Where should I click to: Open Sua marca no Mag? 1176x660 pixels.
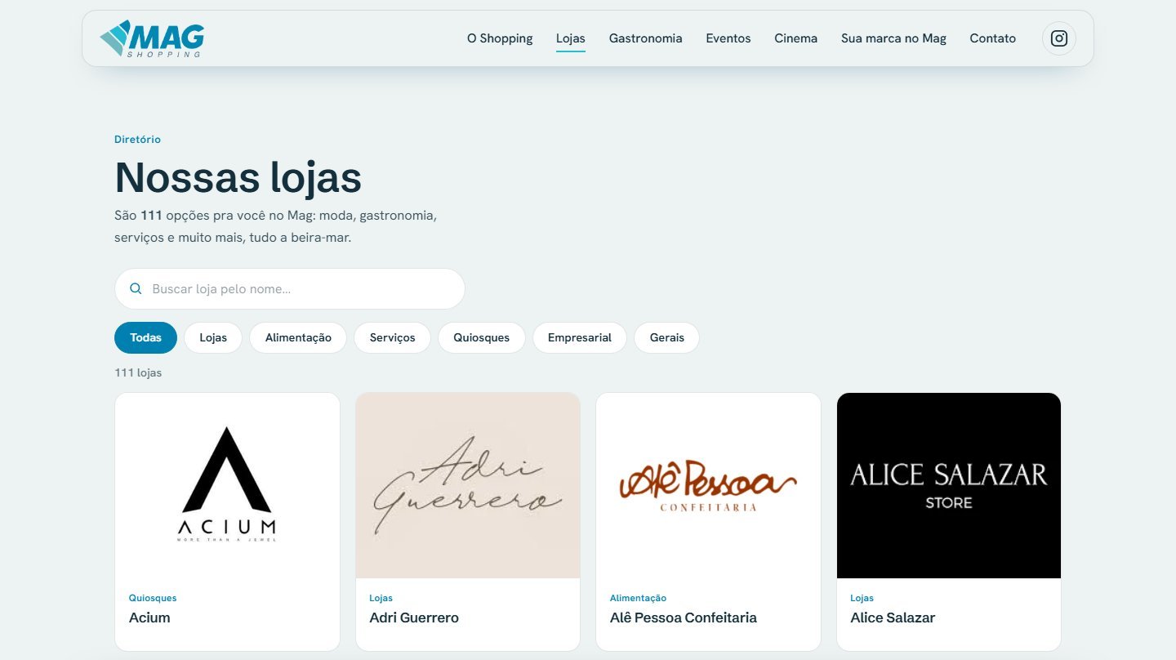point(893,38)
